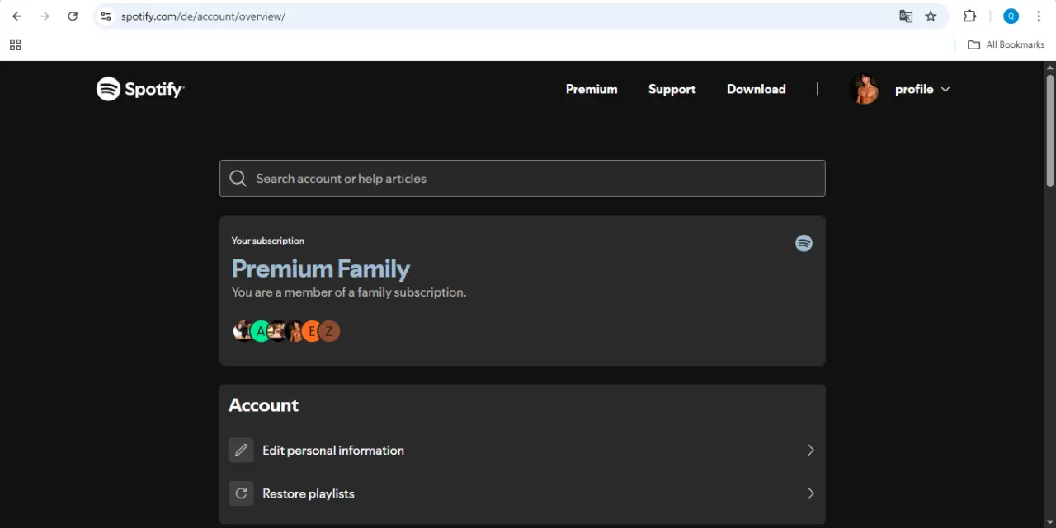The width and height of the screenshot is (1056, 528).
Task: Open the Premium navigation item
Action: (592, 89)
